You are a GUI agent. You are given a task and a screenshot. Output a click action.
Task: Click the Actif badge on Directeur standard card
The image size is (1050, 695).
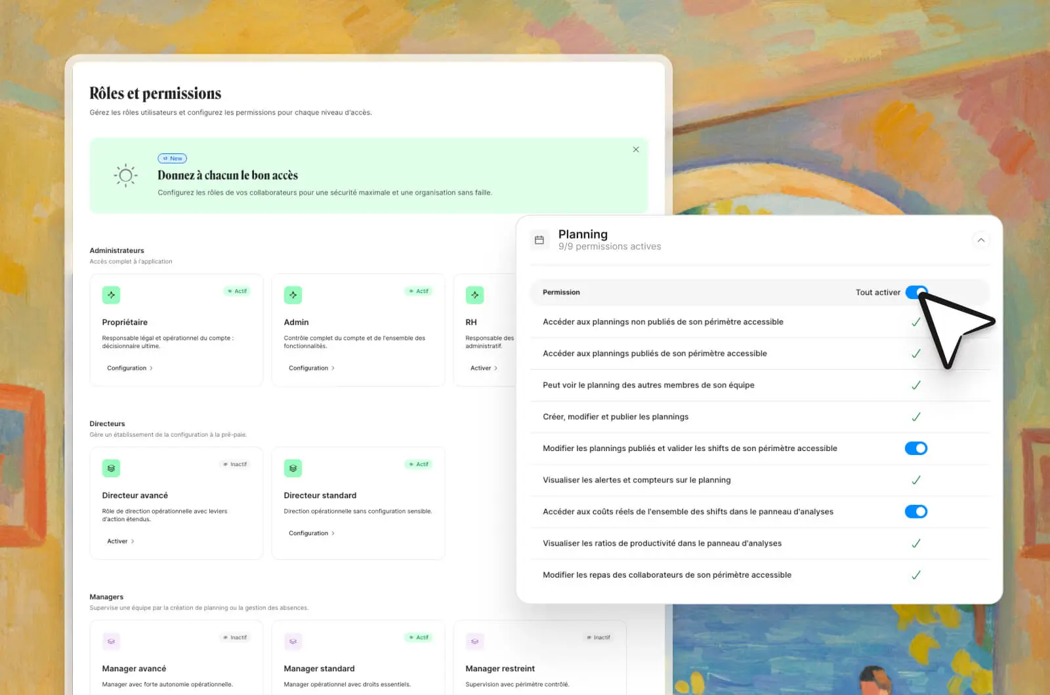pyautogui.click(x=419, y=464)
